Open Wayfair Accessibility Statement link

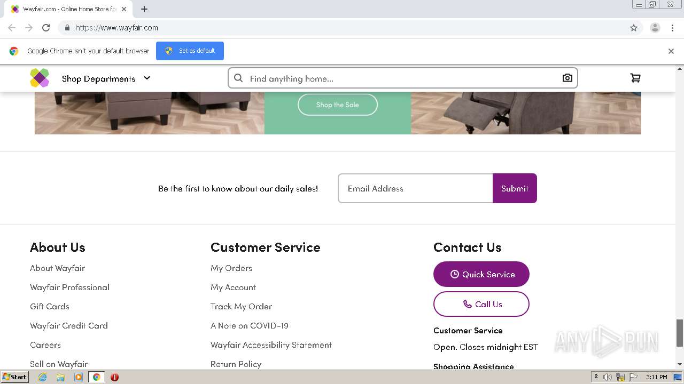271,345
